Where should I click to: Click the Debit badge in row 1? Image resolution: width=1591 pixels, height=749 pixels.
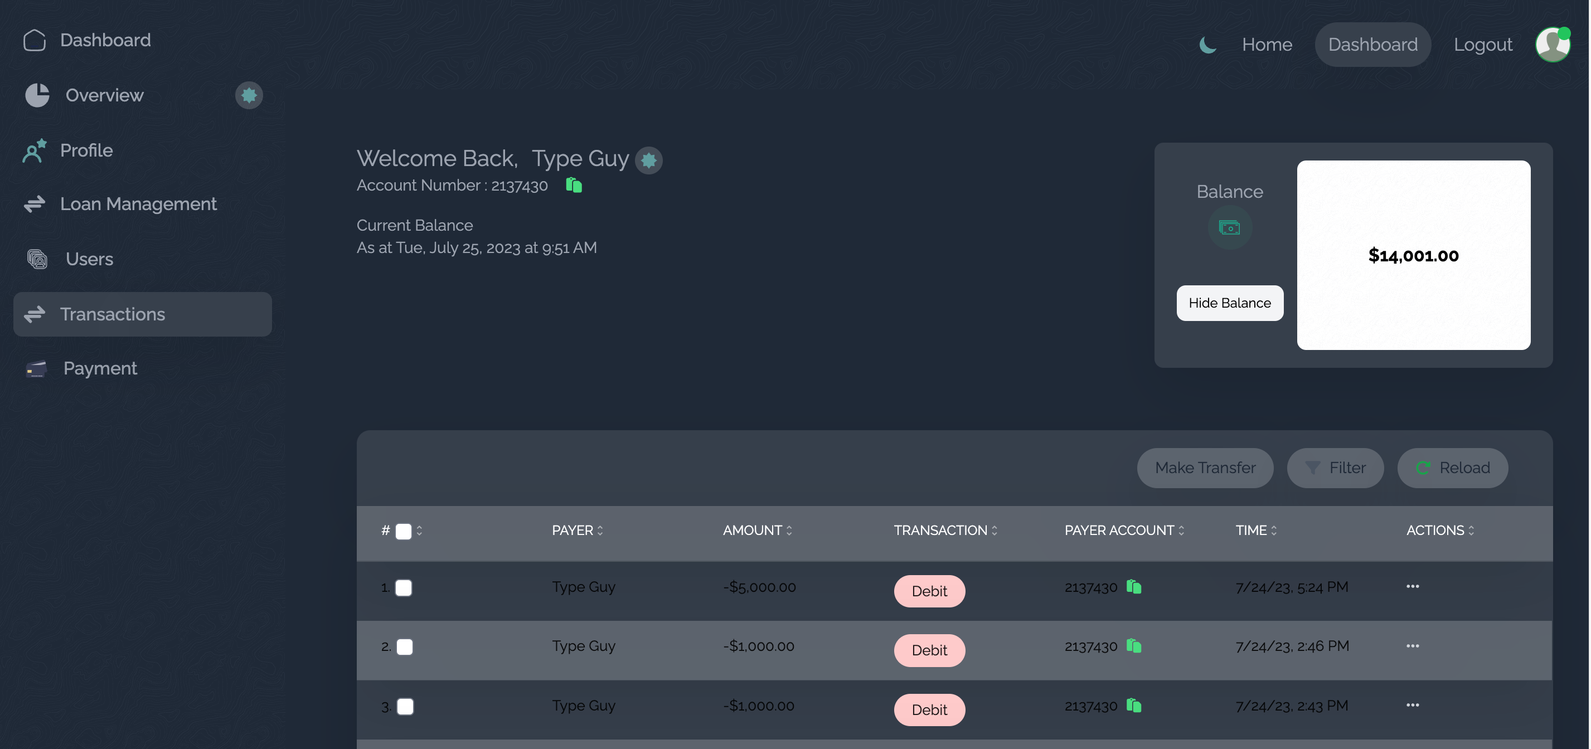pos(929,591)
